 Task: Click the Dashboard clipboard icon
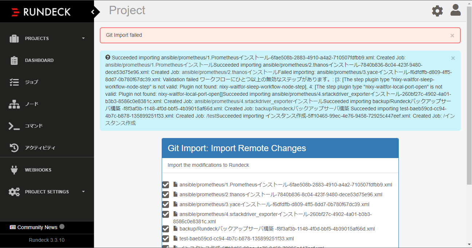(14, 60)
